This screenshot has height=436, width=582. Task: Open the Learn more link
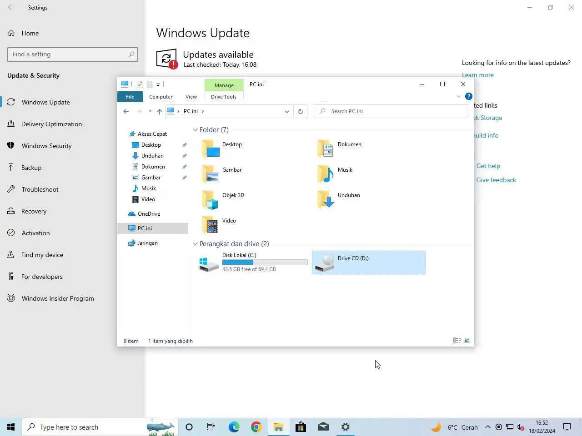tap(478, 75)
